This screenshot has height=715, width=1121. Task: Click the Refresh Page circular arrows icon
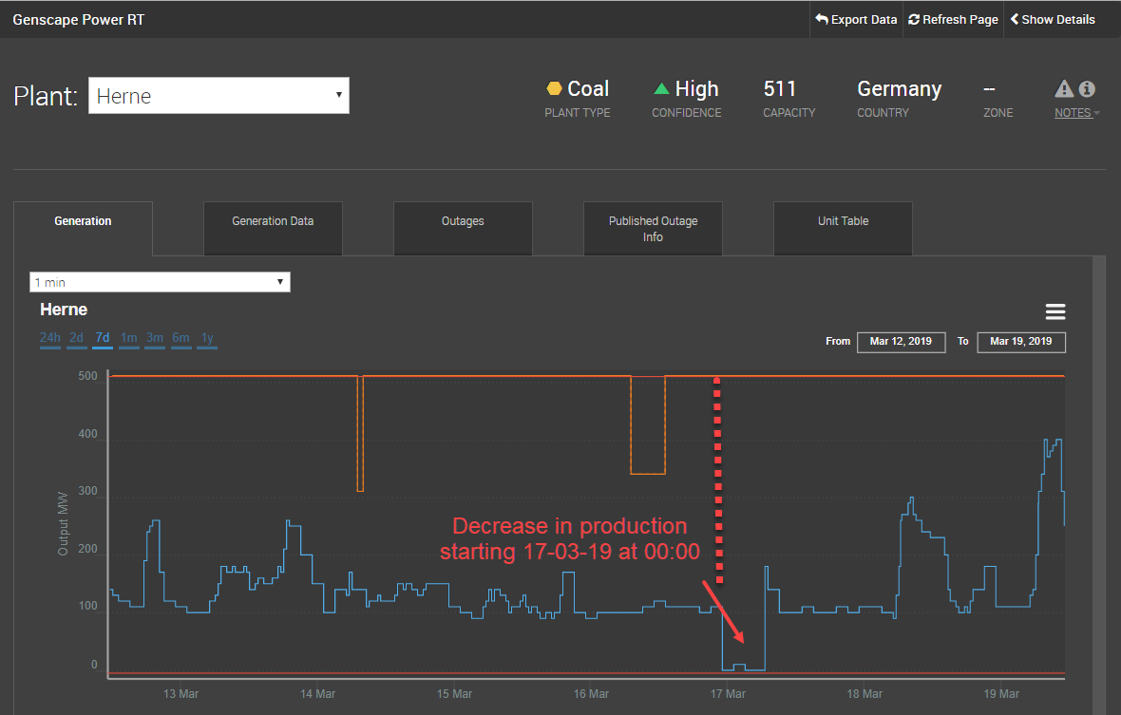click(x=914, y=19)
